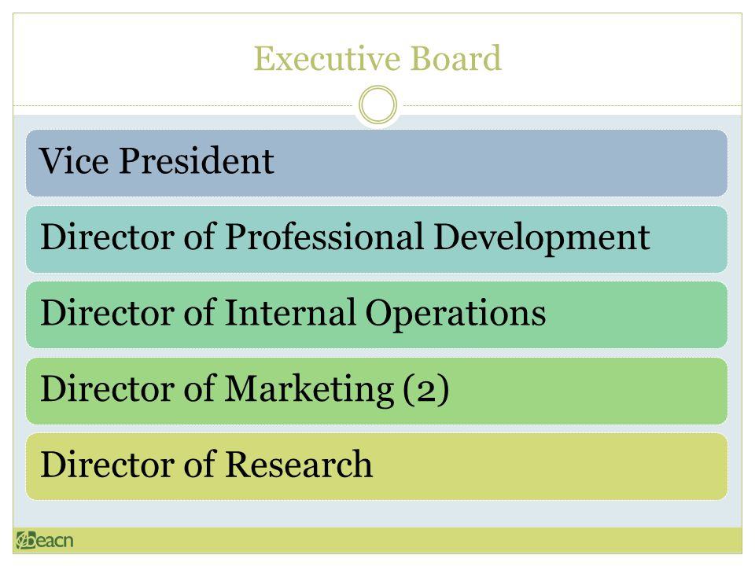Select Director of Professional Development bar
Viewport: 755px width, 566px height.
pos(377,239)
